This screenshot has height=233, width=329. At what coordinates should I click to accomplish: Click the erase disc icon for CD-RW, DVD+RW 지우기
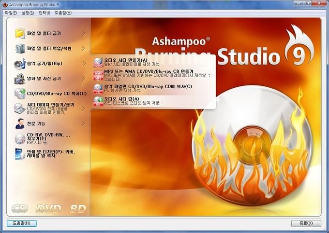tap(20, 138)
